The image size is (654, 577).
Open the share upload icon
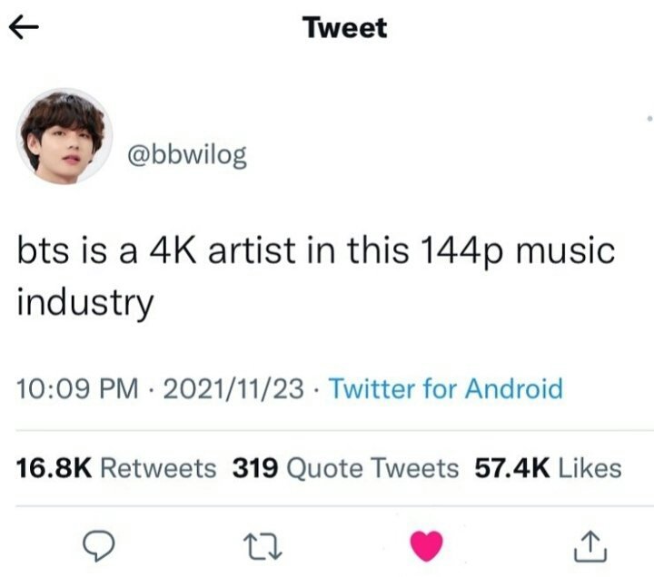tap(590, 546)
